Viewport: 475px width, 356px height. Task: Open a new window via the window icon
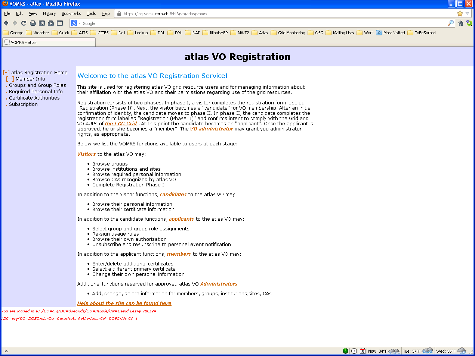click(x=59, y=23)
